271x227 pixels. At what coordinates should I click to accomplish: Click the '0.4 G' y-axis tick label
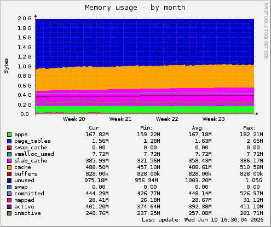[x=25, y=95]
